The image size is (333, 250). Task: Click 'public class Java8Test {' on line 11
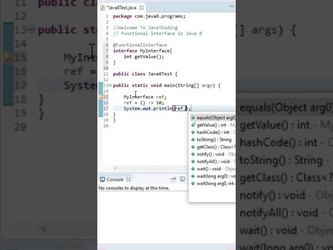(x=145, y=74)
